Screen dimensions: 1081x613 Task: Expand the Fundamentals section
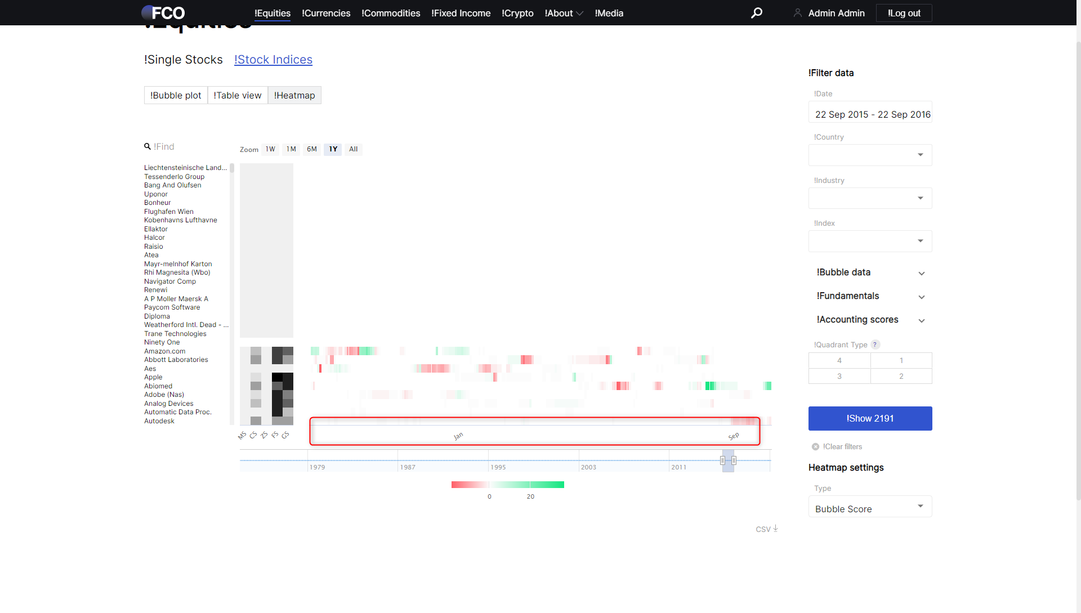870,296
